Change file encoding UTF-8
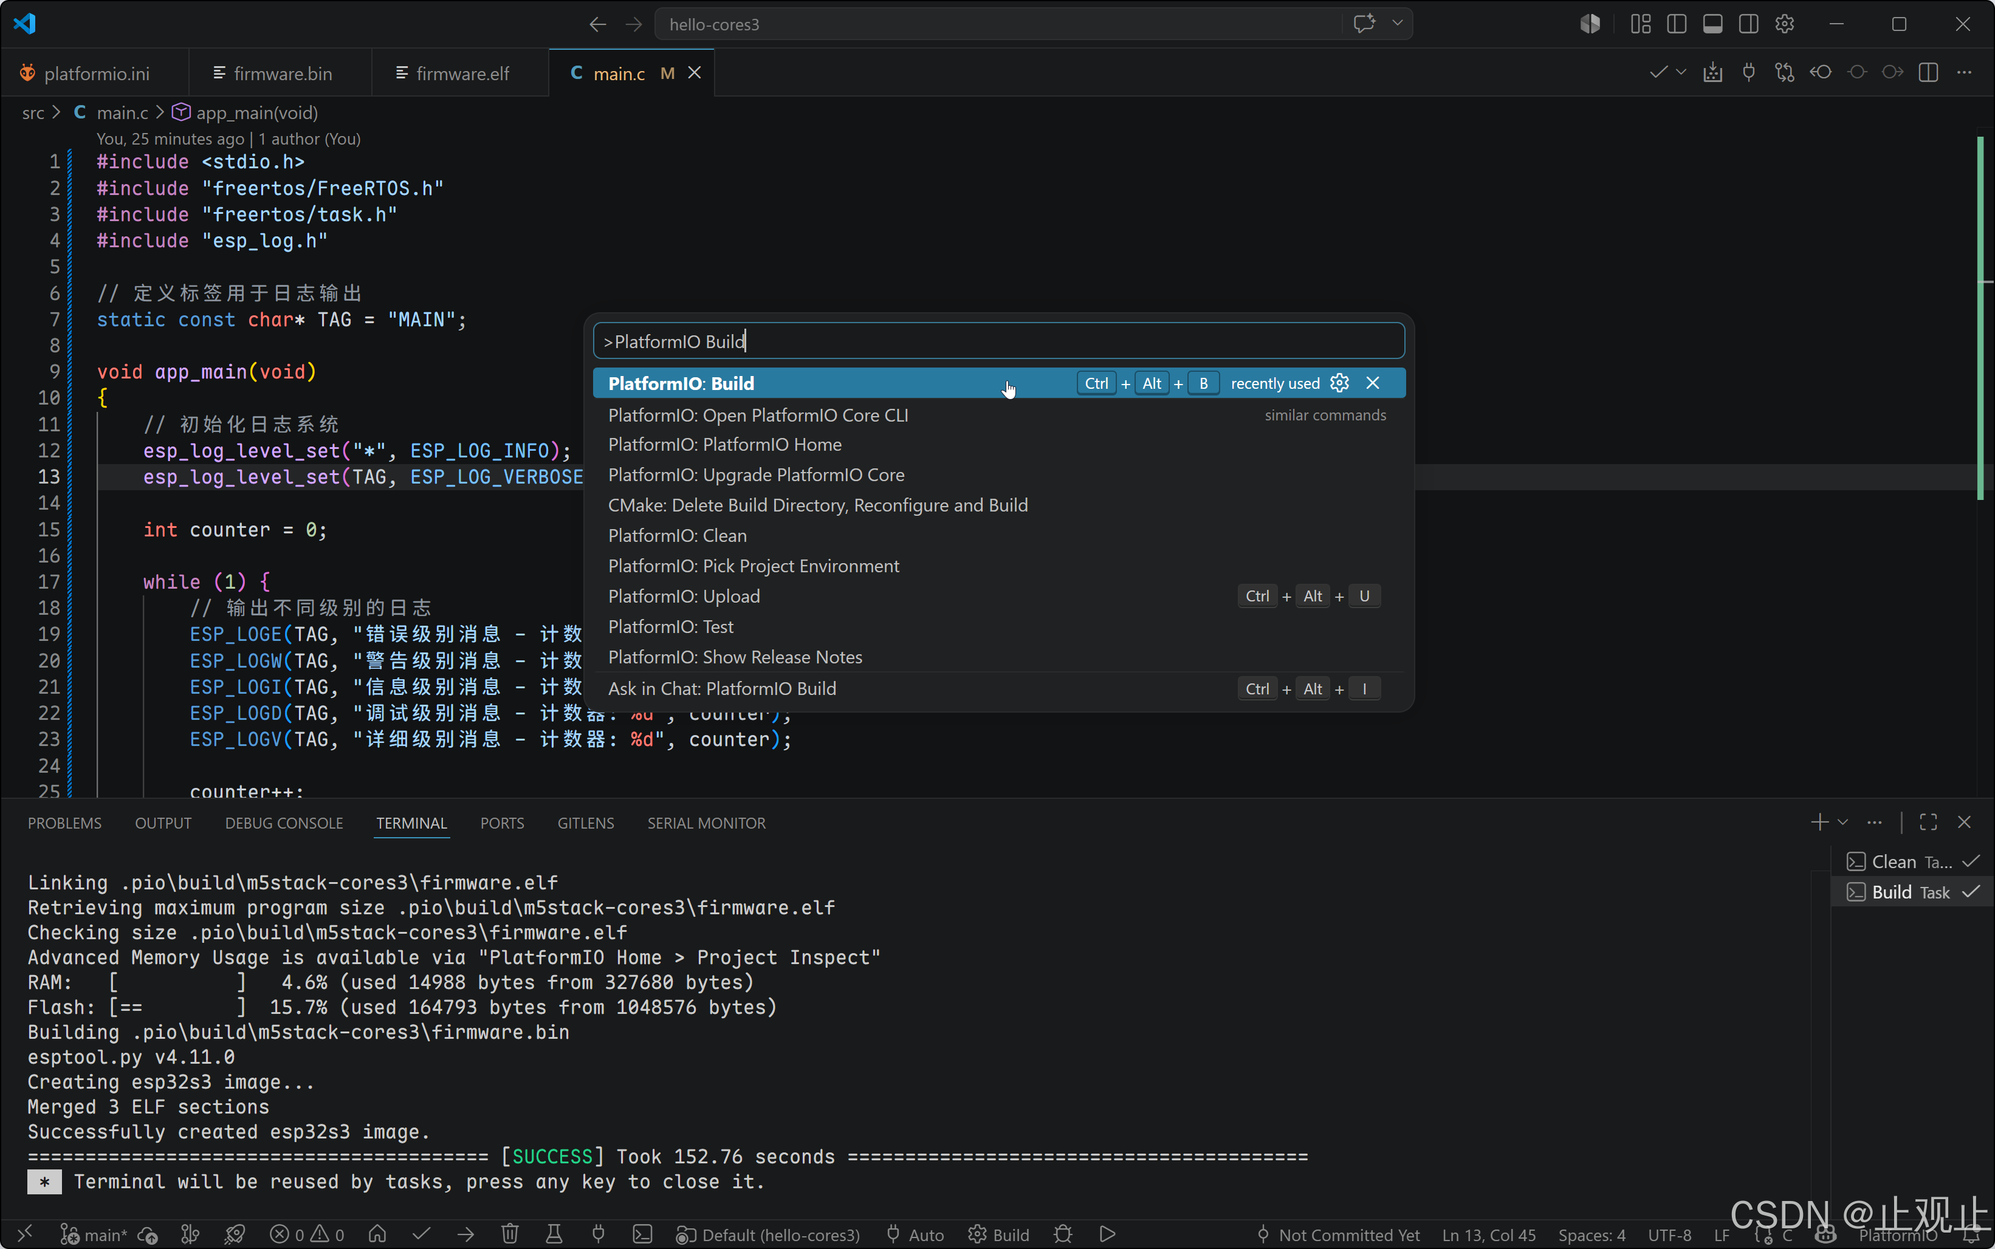1995x1249 pixels. click(1669, 1234)
